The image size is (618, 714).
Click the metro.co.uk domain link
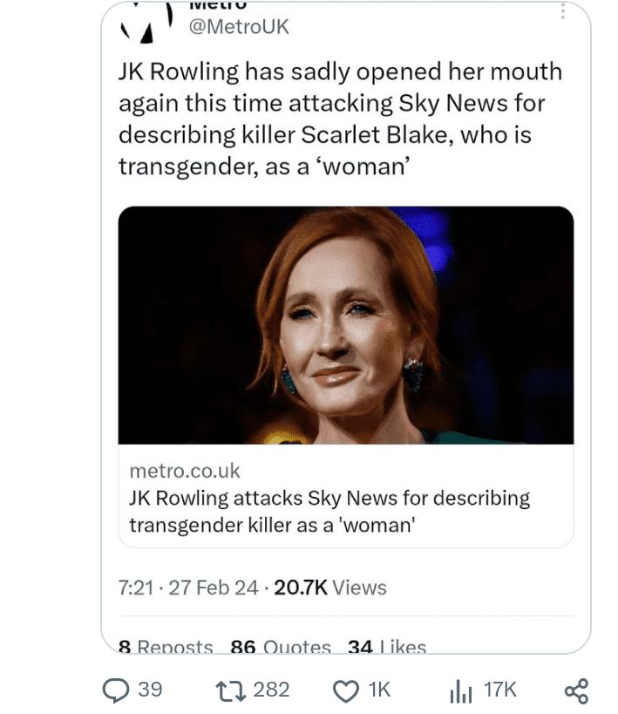[x=185, y=471]
